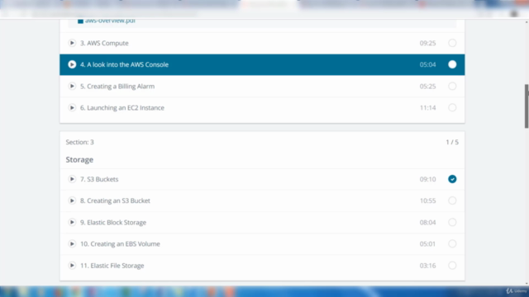Click the 11:14 duration text
This screenshot has width=529, height=297.
pyautogui.click(x=427, y=108)
